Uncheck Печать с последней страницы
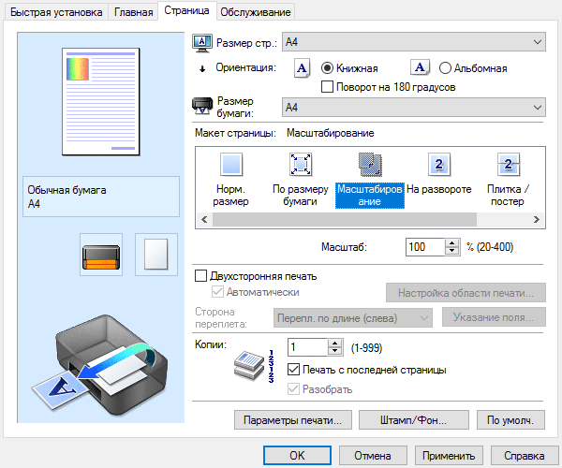Image resolution: width=562 pixels, height=468 pixels. pyautogui.click(x=293, y=369)
